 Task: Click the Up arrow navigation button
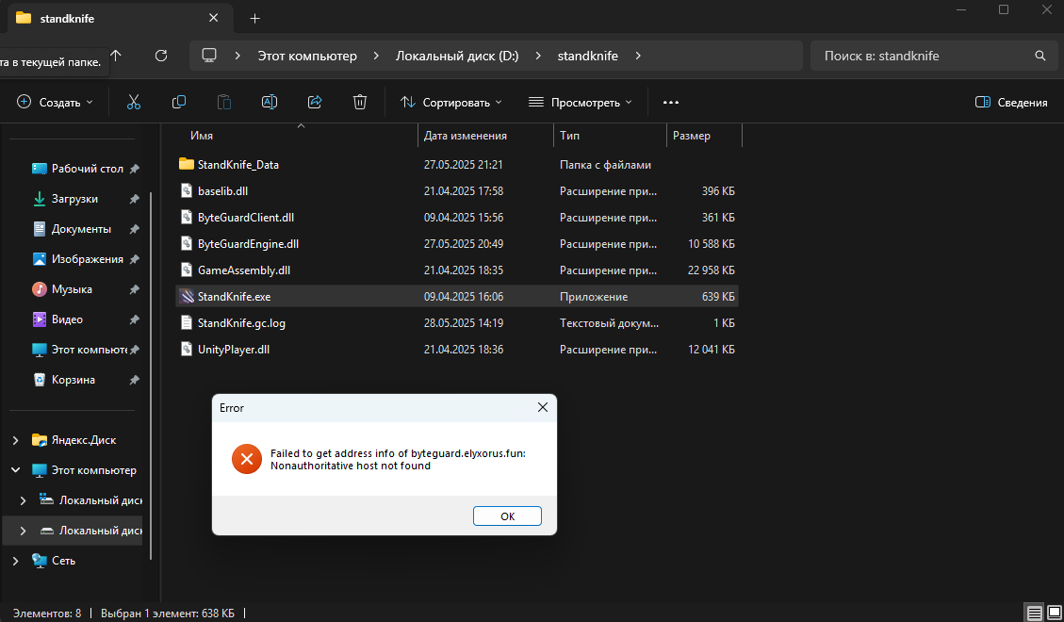point(116,56)
